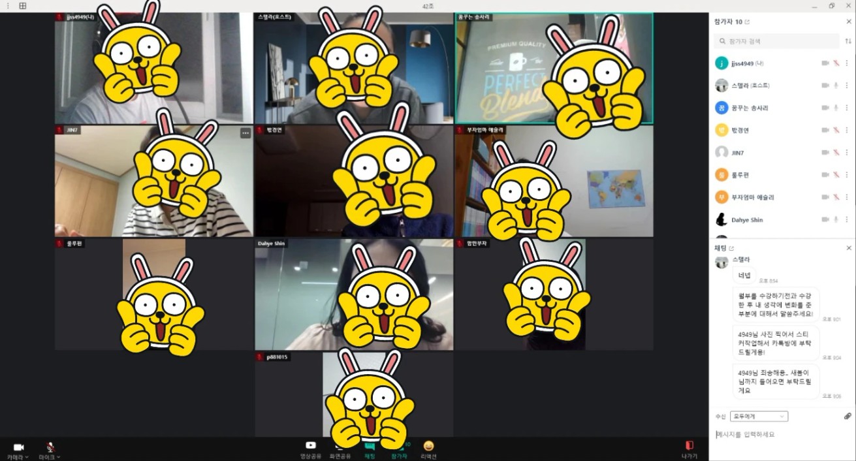Click camera icon for 방경연
This screenshot has height=461, width=856.
pos(825,130)
